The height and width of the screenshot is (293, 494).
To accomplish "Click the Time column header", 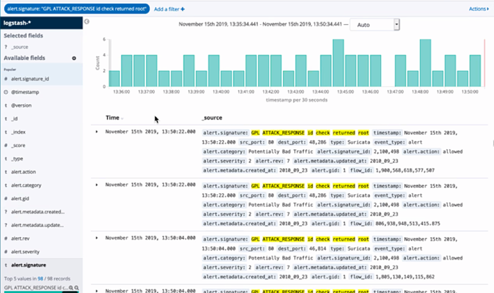I will coord(113,117).
